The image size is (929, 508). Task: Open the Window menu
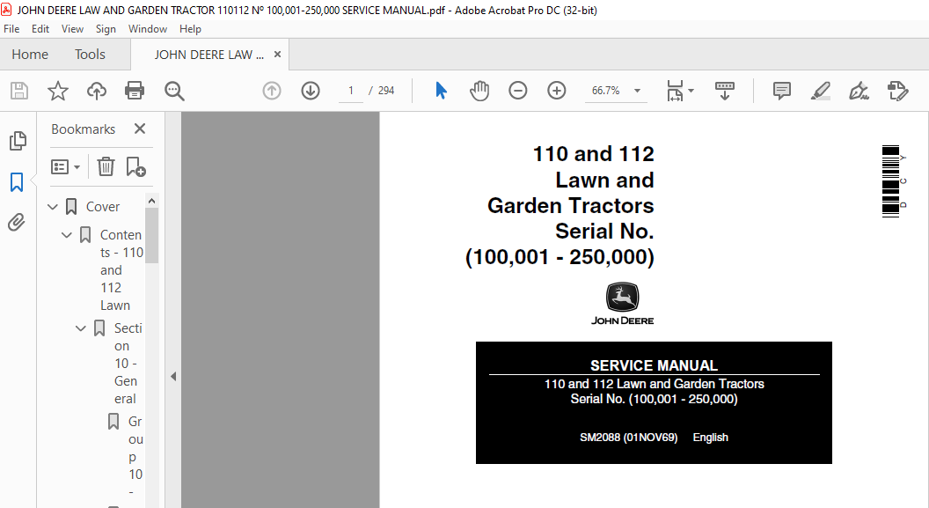[148, 28]
